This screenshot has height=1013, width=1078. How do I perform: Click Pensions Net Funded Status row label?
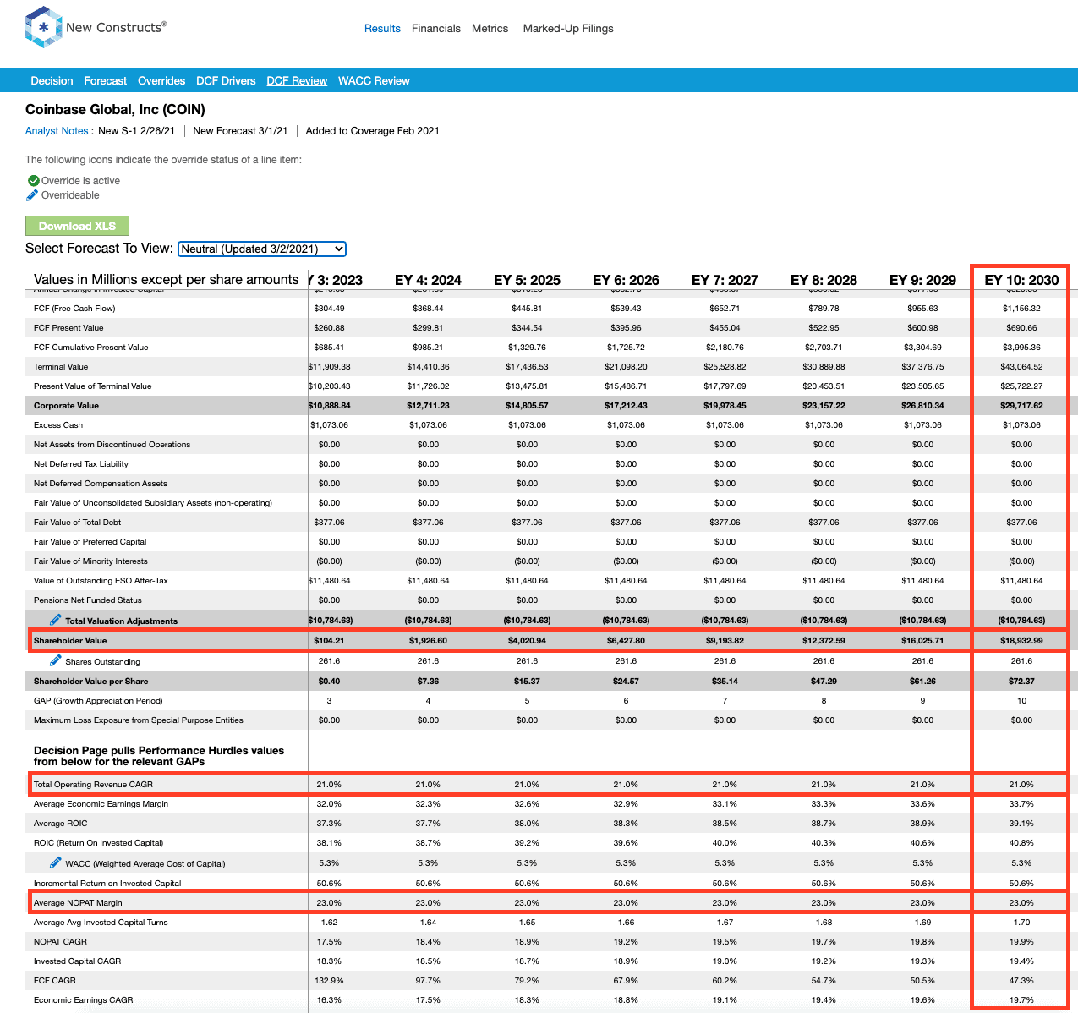(88, 600)
